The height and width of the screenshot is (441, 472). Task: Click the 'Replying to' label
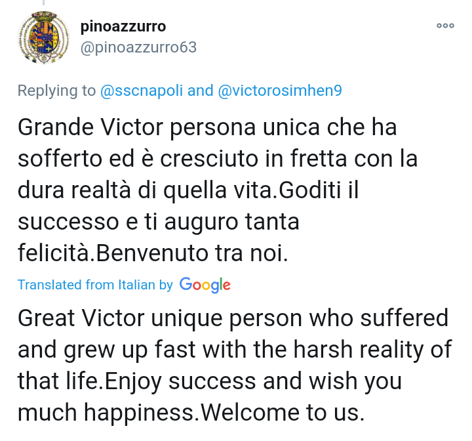click(56, 91)
